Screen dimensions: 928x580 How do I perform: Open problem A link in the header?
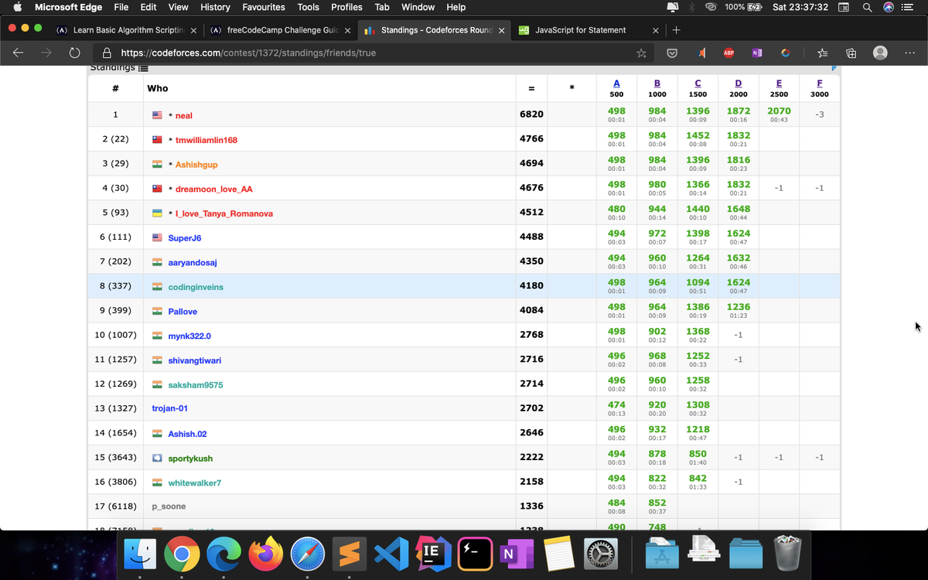click(616, 83)
